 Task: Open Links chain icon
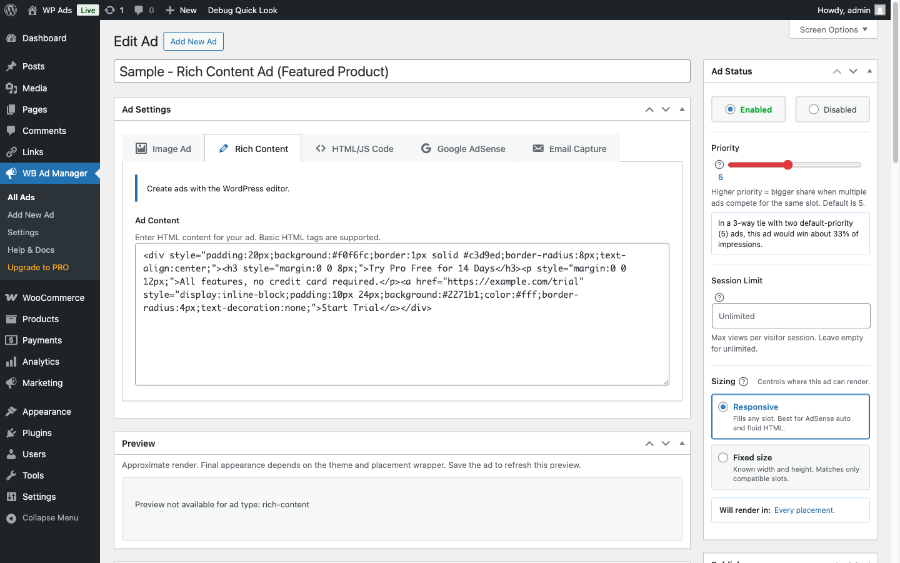click(x=11, y=152)
